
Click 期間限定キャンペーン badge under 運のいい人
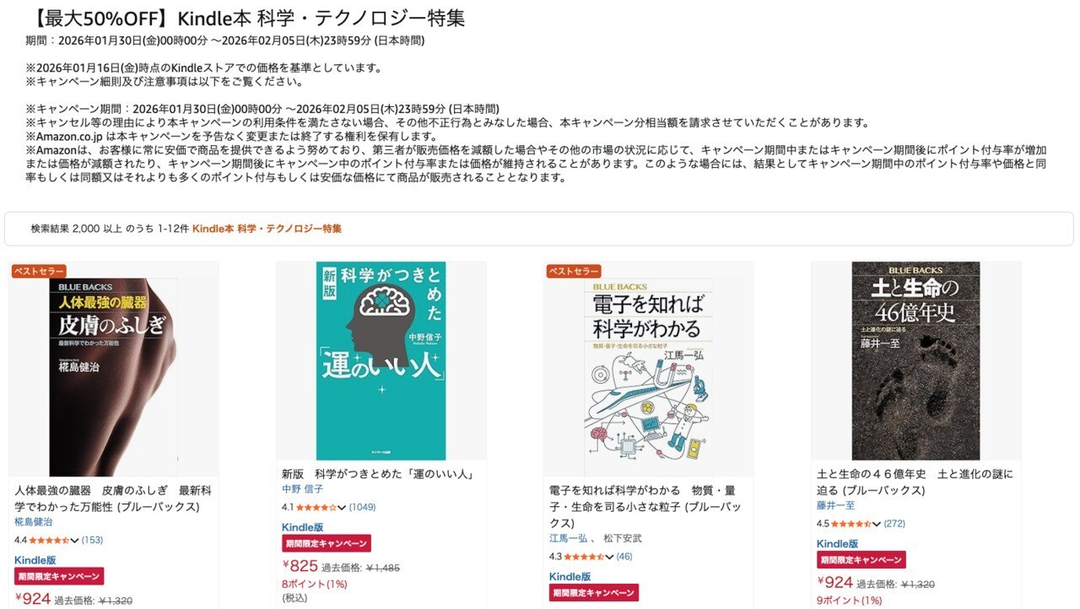pyautogui.click(x=326, y=543)
